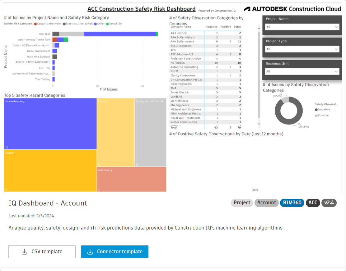The height and width of the screenshot is (271, 346).
Task: Select the Ladder treemap tile
Action: pos(50,171)
